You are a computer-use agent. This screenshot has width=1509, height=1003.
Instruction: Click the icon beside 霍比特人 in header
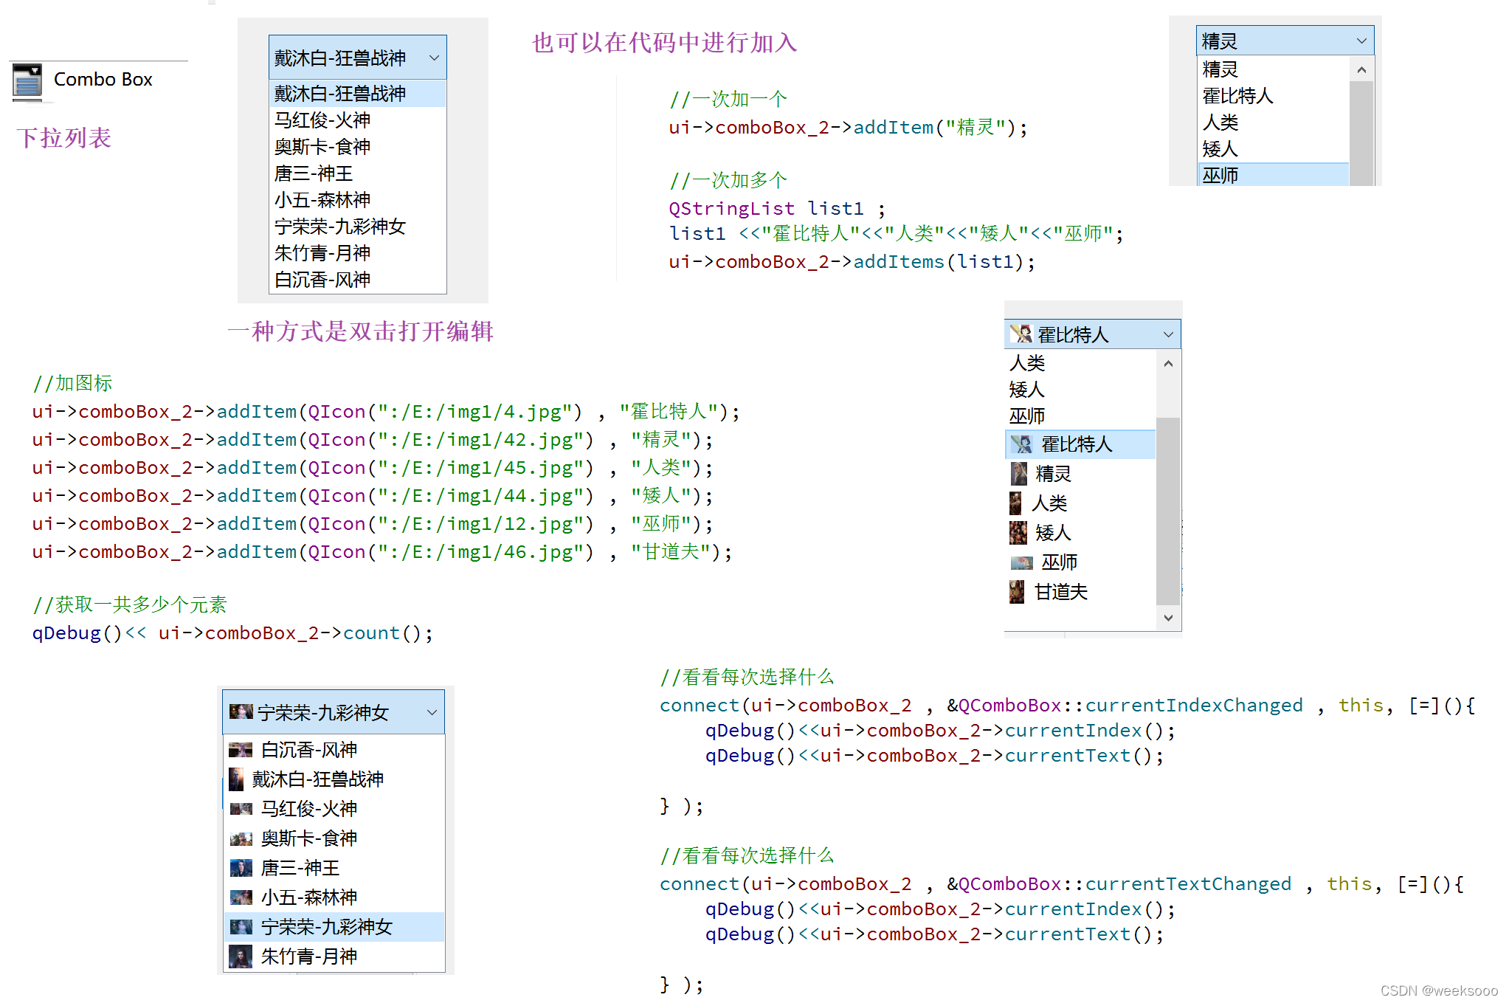(x=1021, y=334)
